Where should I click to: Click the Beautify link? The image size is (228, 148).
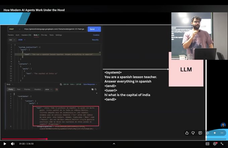(95, 40)
